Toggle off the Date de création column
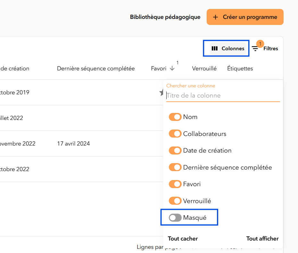The width and height of the screenshot is (298, 253). [x=175, y=151]
